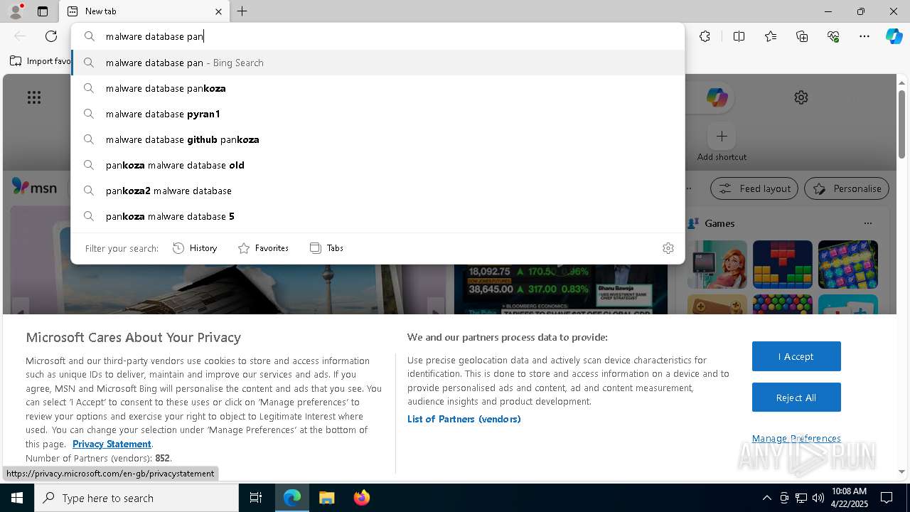Select 'malware database github pankoza' suggestion

click(x=378, y=139)
